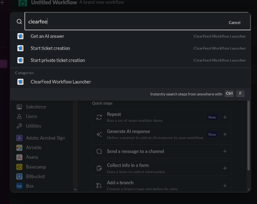Viewport: 257px width, 204px height.
Task: Add the Generate AI response step
Action: pos(162,134)
